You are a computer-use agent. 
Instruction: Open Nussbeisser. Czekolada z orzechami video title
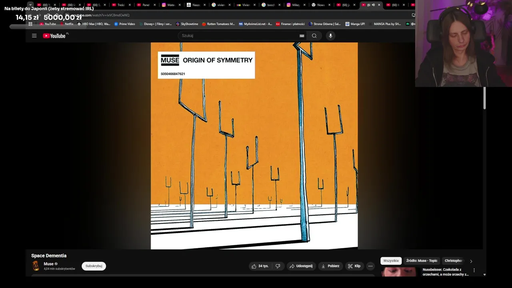click(x=445, y=272)
